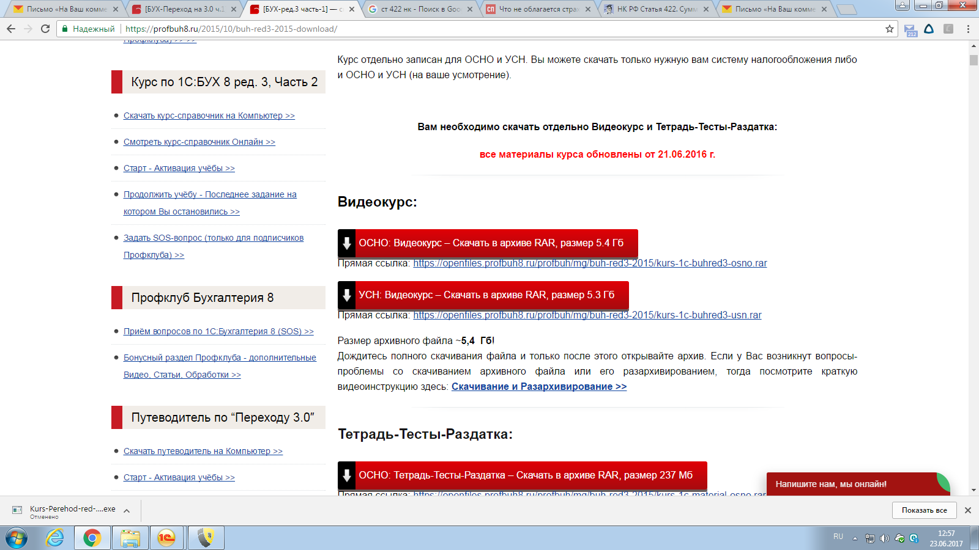Open the Chrome three-dot menu

pos(968,29)
